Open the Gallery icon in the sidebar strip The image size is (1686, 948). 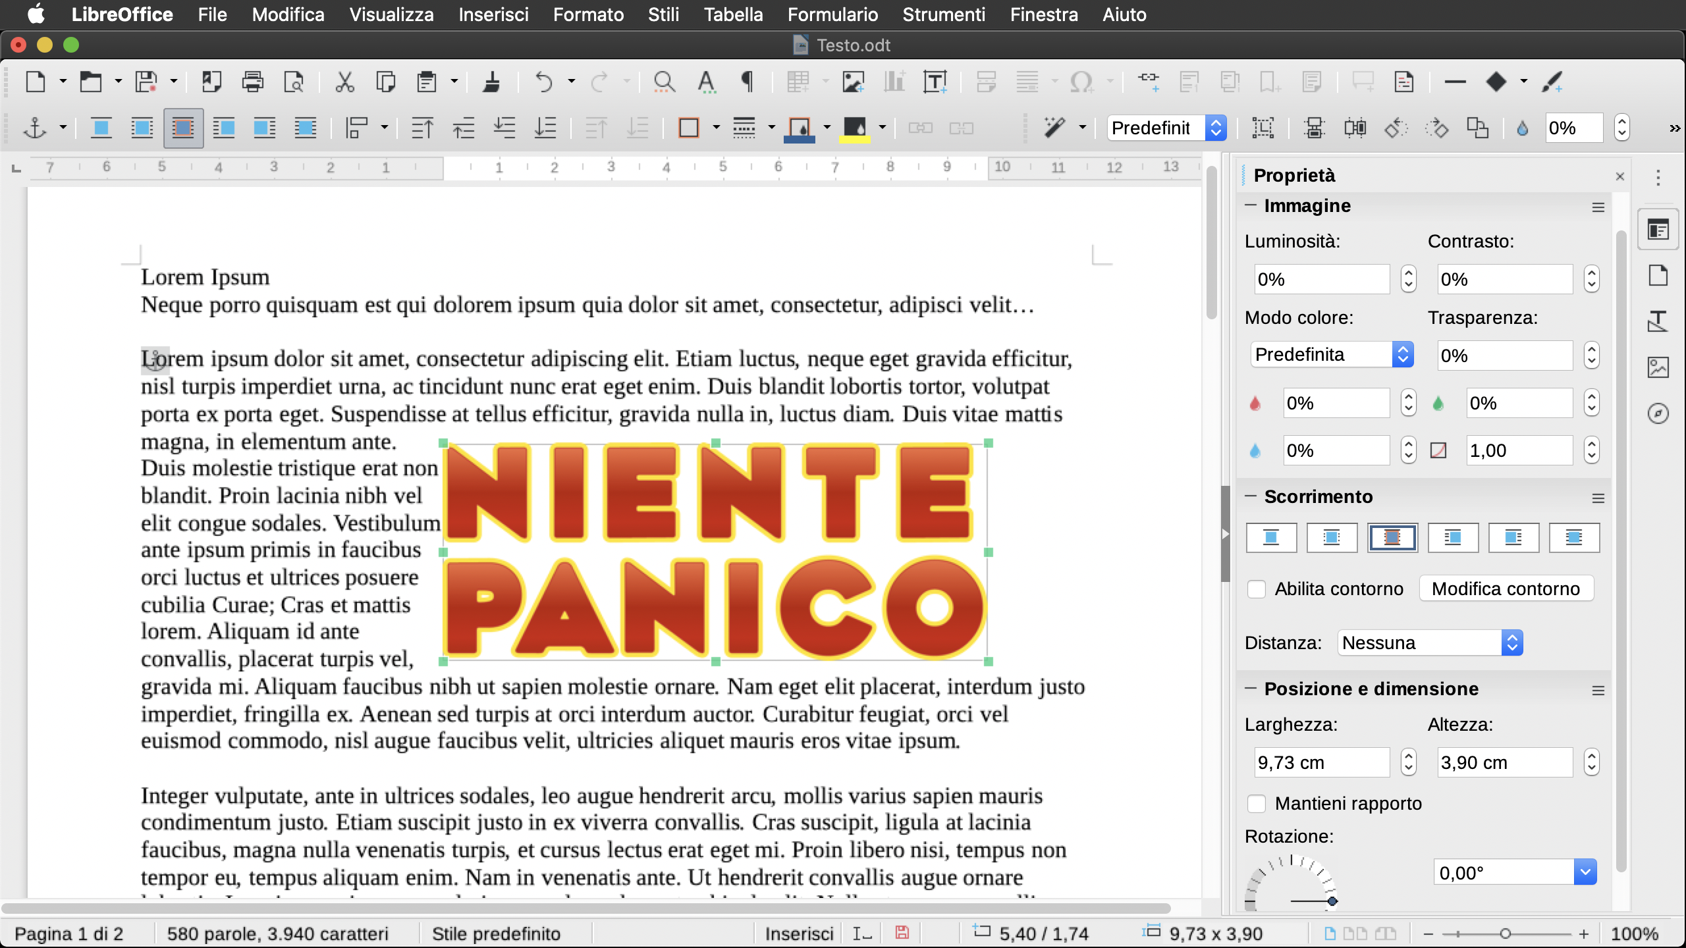pos(1658,367)
